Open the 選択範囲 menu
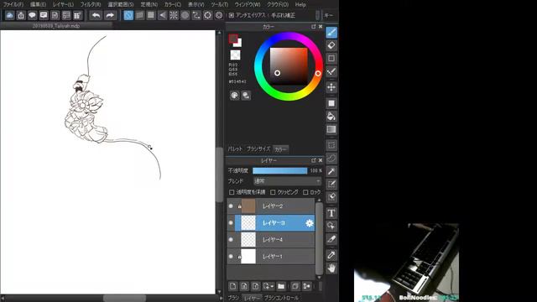Screen dimensions: 537x302 pyautogui.click(x=121, y=4)
